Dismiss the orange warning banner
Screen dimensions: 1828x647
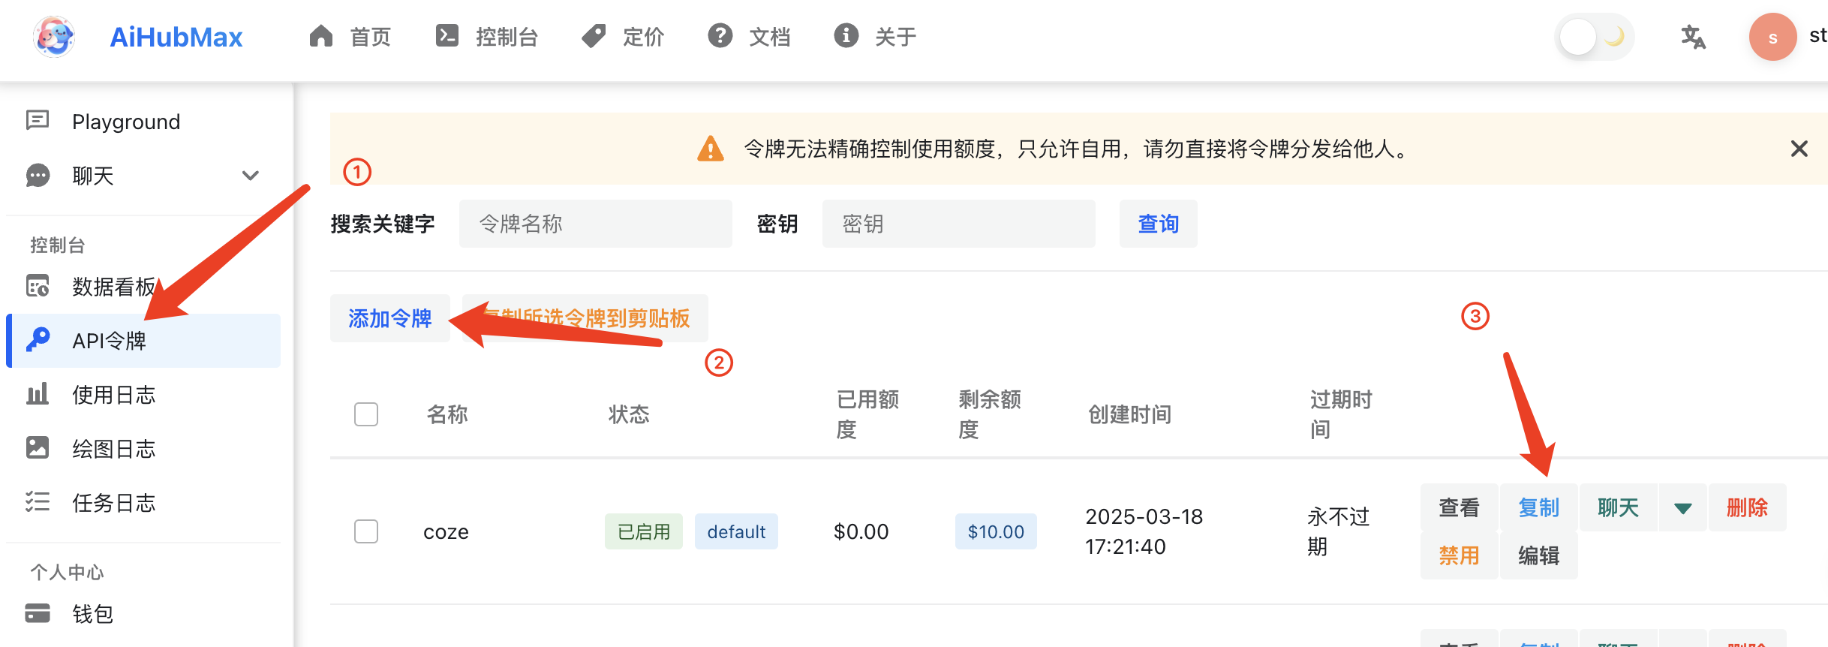tap(1799, 149)
